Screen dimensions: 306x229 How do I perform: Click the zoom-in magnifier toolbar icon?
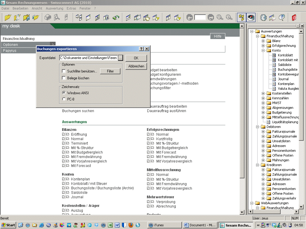229,18
